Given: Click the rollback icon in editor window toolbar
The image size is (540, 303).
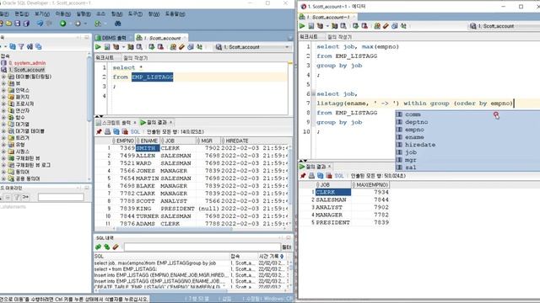Looking at the screenshot, I should pos(364,26).
